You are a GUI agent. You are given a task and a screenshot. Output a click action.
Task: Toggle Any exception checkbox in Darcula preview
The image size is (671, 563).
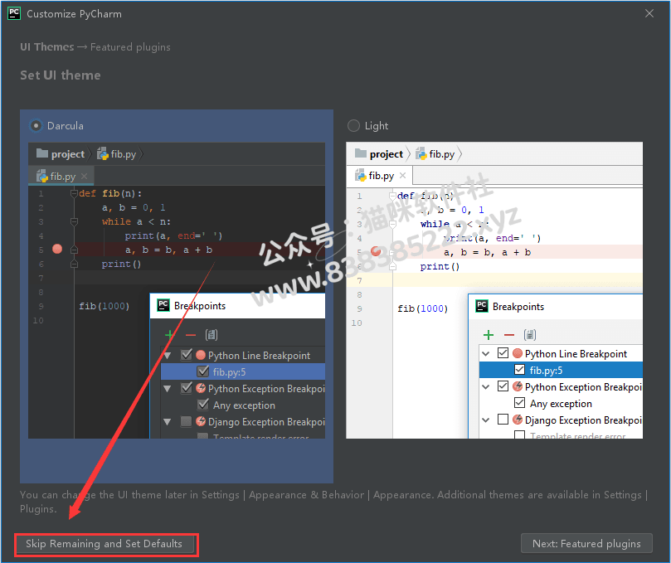pos(203,405)
